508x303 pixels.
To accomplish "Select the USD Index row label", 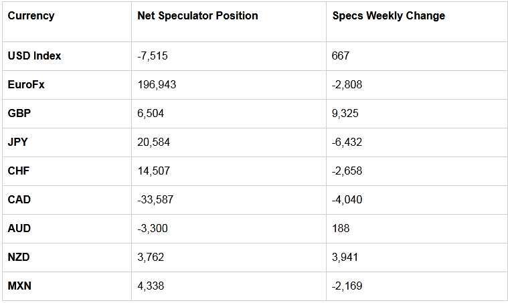I will (x=34, y=56).
